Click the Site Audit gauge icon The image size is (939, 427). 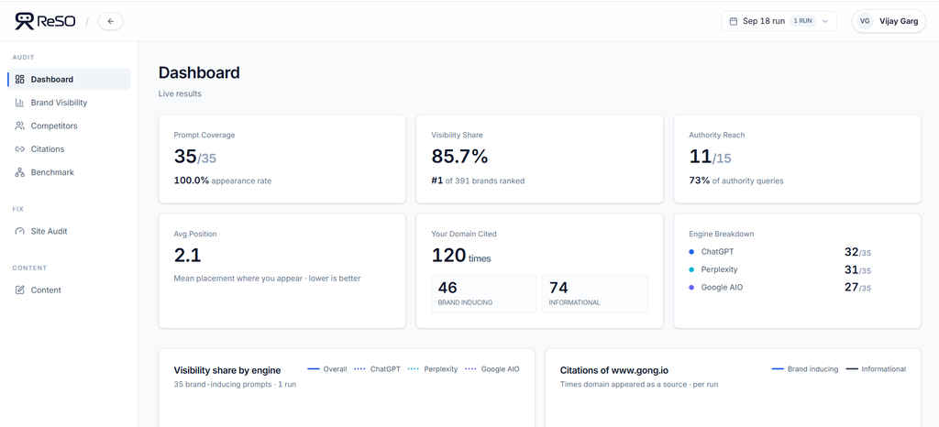pyautogui.click(x=20, y=232)
